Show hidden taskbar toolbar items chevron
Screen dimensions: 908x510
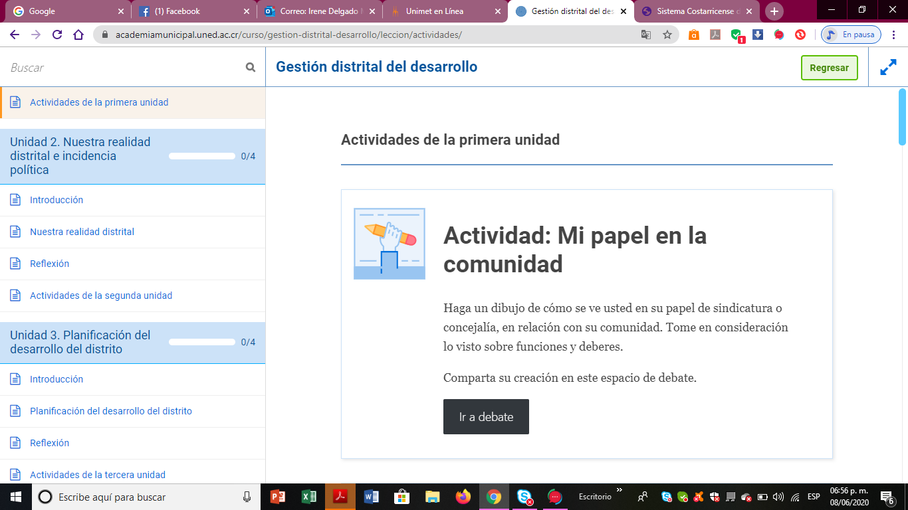620,491
